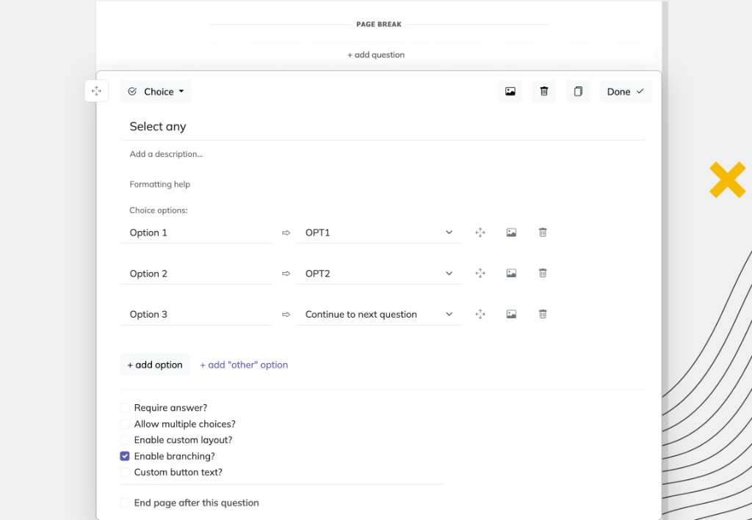752x520 pixels.
Task: Enable Allow multiple choices checkbox
Action: (x=125, y=424)
